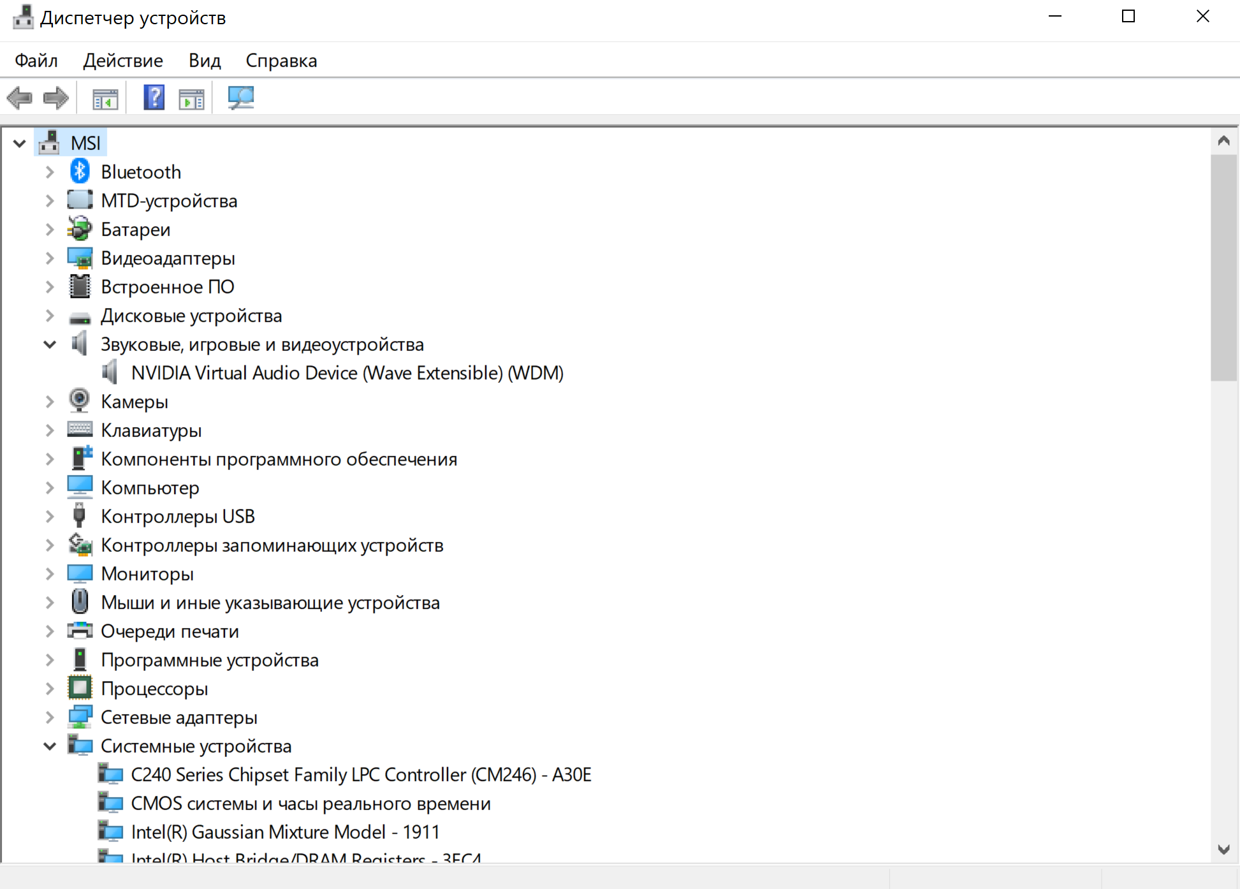Select the Встроенное ПО firmware chip icon
The height and width of the screenshot is (889, 1240).
point(80,286)
